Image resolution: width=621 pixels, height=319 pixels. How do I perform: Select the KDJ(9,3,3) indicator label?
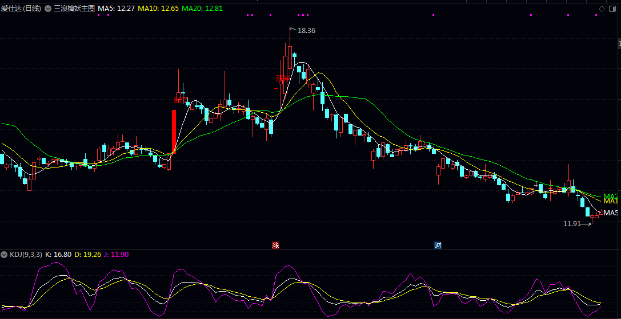click(x=25, y=255)
